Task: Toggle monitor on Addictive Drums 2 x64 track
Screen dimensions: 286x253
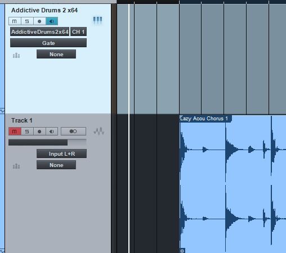Action: click(52, 21)
